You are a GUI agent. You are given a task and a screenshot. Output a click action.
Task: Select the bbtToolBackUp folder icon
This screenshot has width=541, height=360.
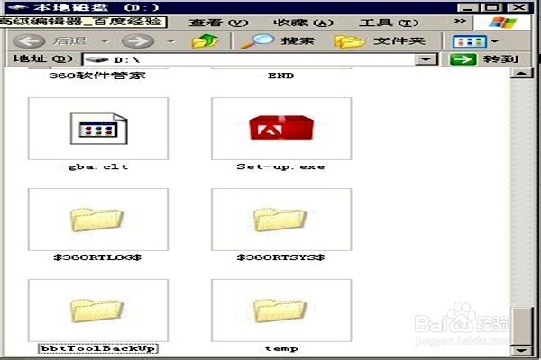click(x=98, y=310)
